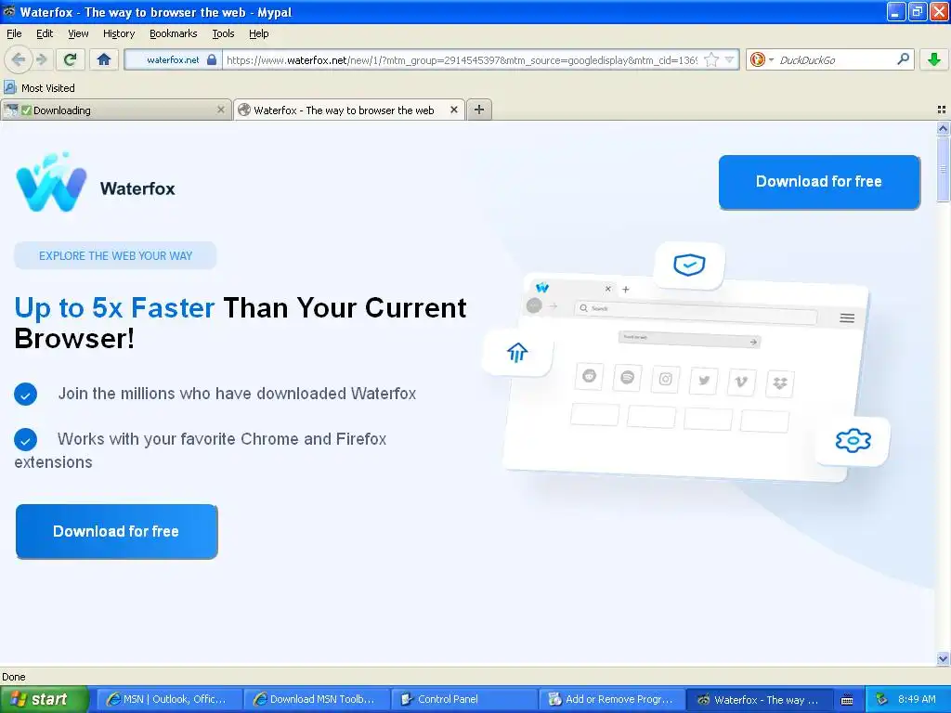Viewport: 951px width, 713px height.
Task: Click the first blue checkmark bullet
Action: coord(25,394)
